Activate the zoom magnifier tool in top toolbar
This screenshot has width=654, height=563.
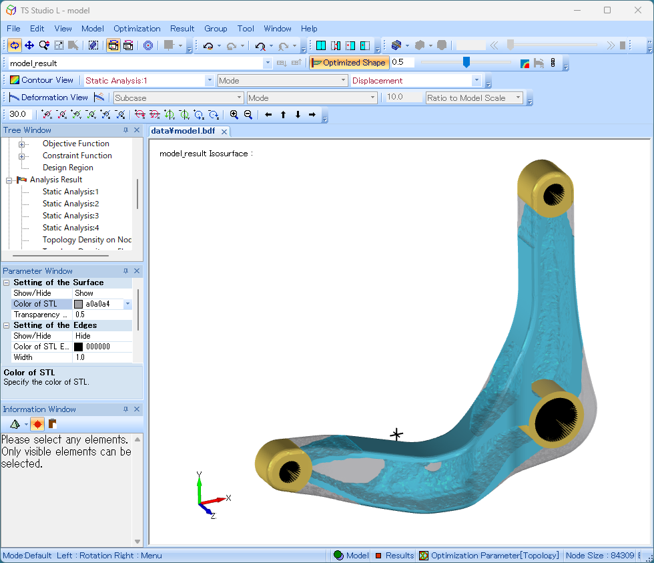click(44, 45)
